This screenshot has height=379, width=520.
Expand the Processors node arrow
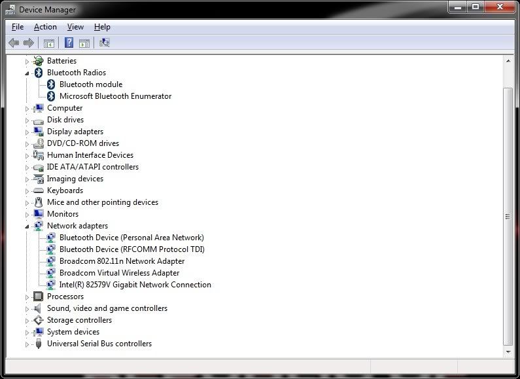[x=27, y=297]
